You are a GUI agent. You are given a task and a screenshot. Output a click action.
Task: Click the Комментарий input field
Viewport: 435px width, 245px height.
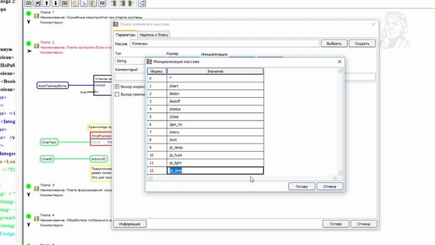[130, 77]
